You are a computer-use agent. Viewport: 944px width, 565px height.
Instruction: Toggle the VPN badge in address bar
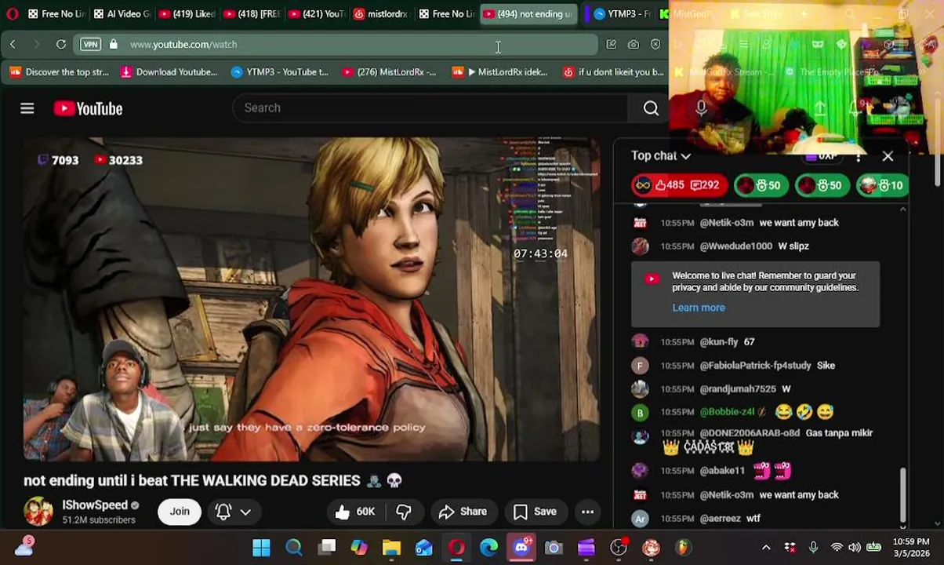(91, 44)
